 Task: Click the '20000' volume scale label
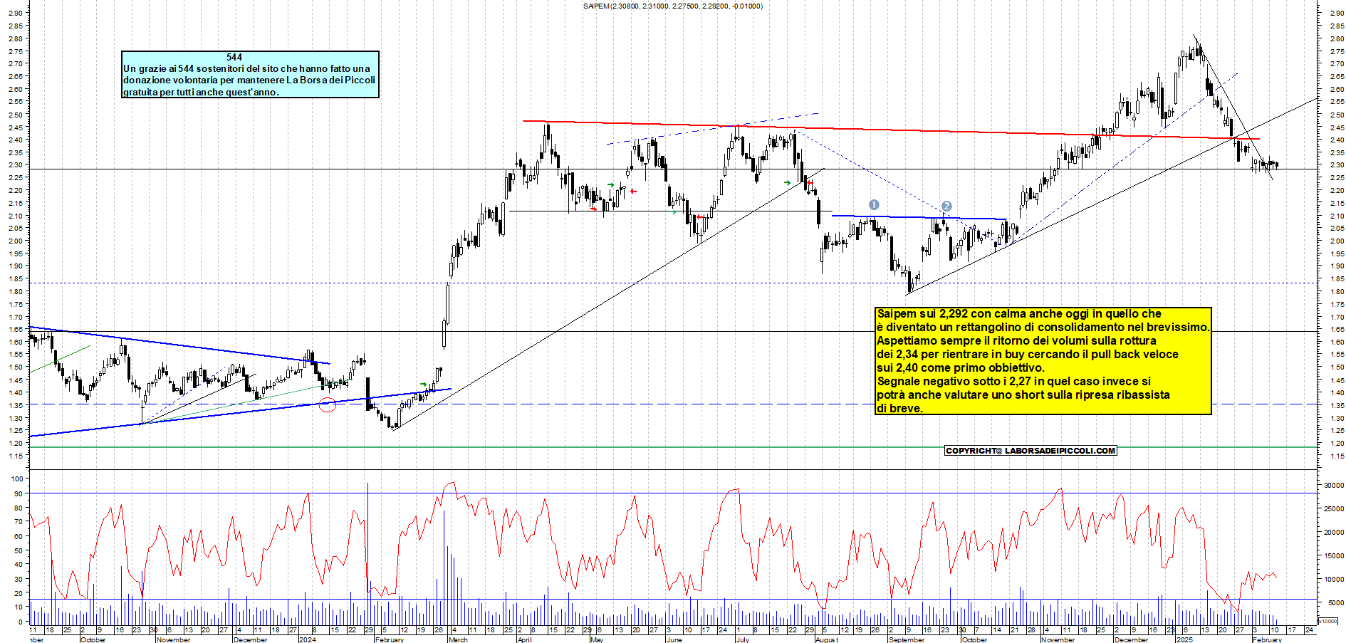[x=1334, y=533]
